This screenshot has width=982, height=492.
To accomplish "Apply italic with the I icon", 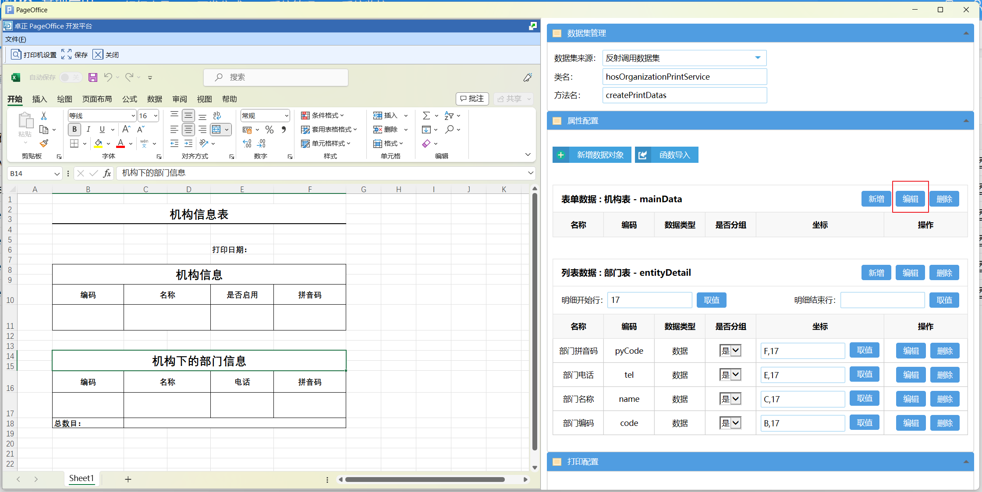I will pos(88,129).
